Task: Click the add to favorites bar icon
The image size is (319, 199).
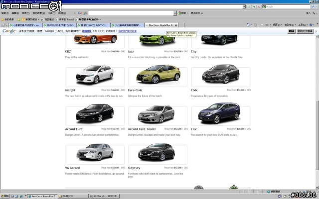Action: tap(19, 19)
